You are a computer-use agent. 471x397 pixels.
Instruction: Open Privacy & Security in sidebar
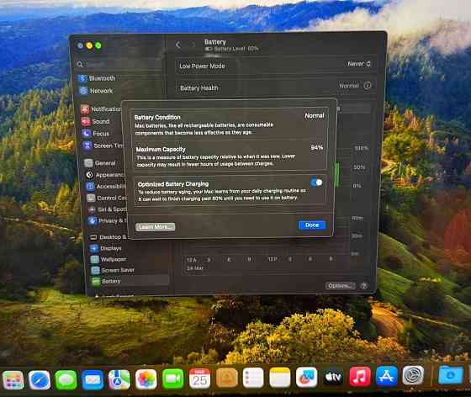[108, 220]
